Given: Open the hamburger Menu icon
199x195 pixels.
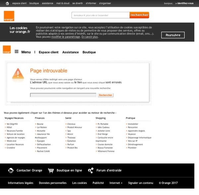Looking at the screenshot, I should (x=17, y=51).
